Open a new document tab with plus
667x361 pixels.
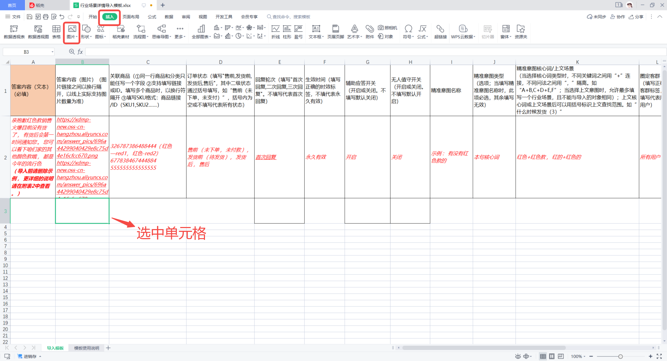(163, 5)
